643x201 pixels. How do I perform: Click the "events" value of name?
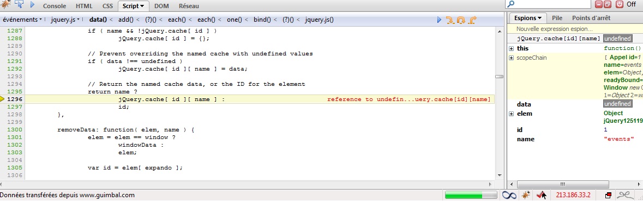click(x=619, y=139)
